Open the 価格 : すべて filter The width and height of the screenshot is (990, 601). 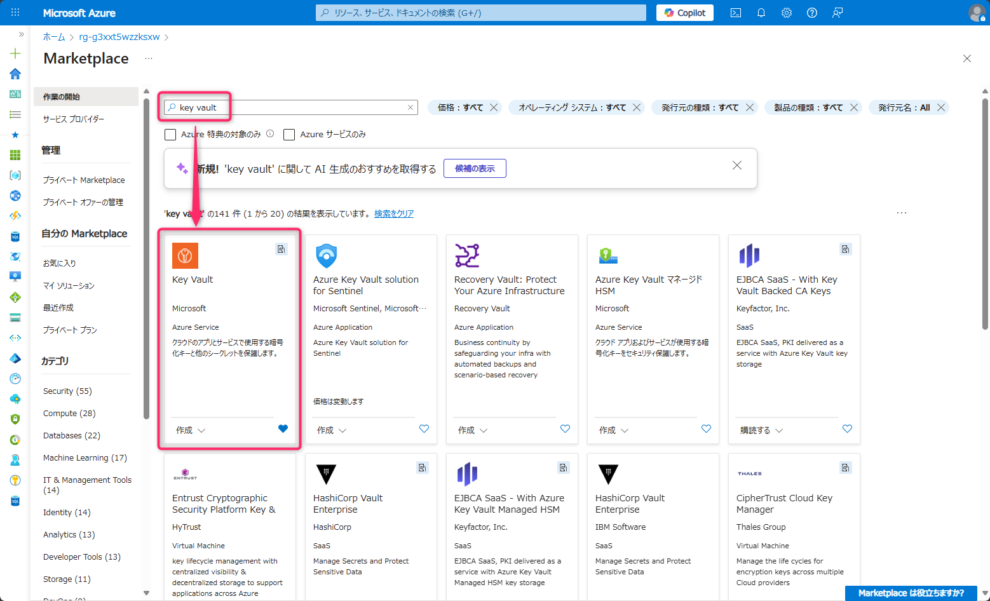(x=460, y=107)
